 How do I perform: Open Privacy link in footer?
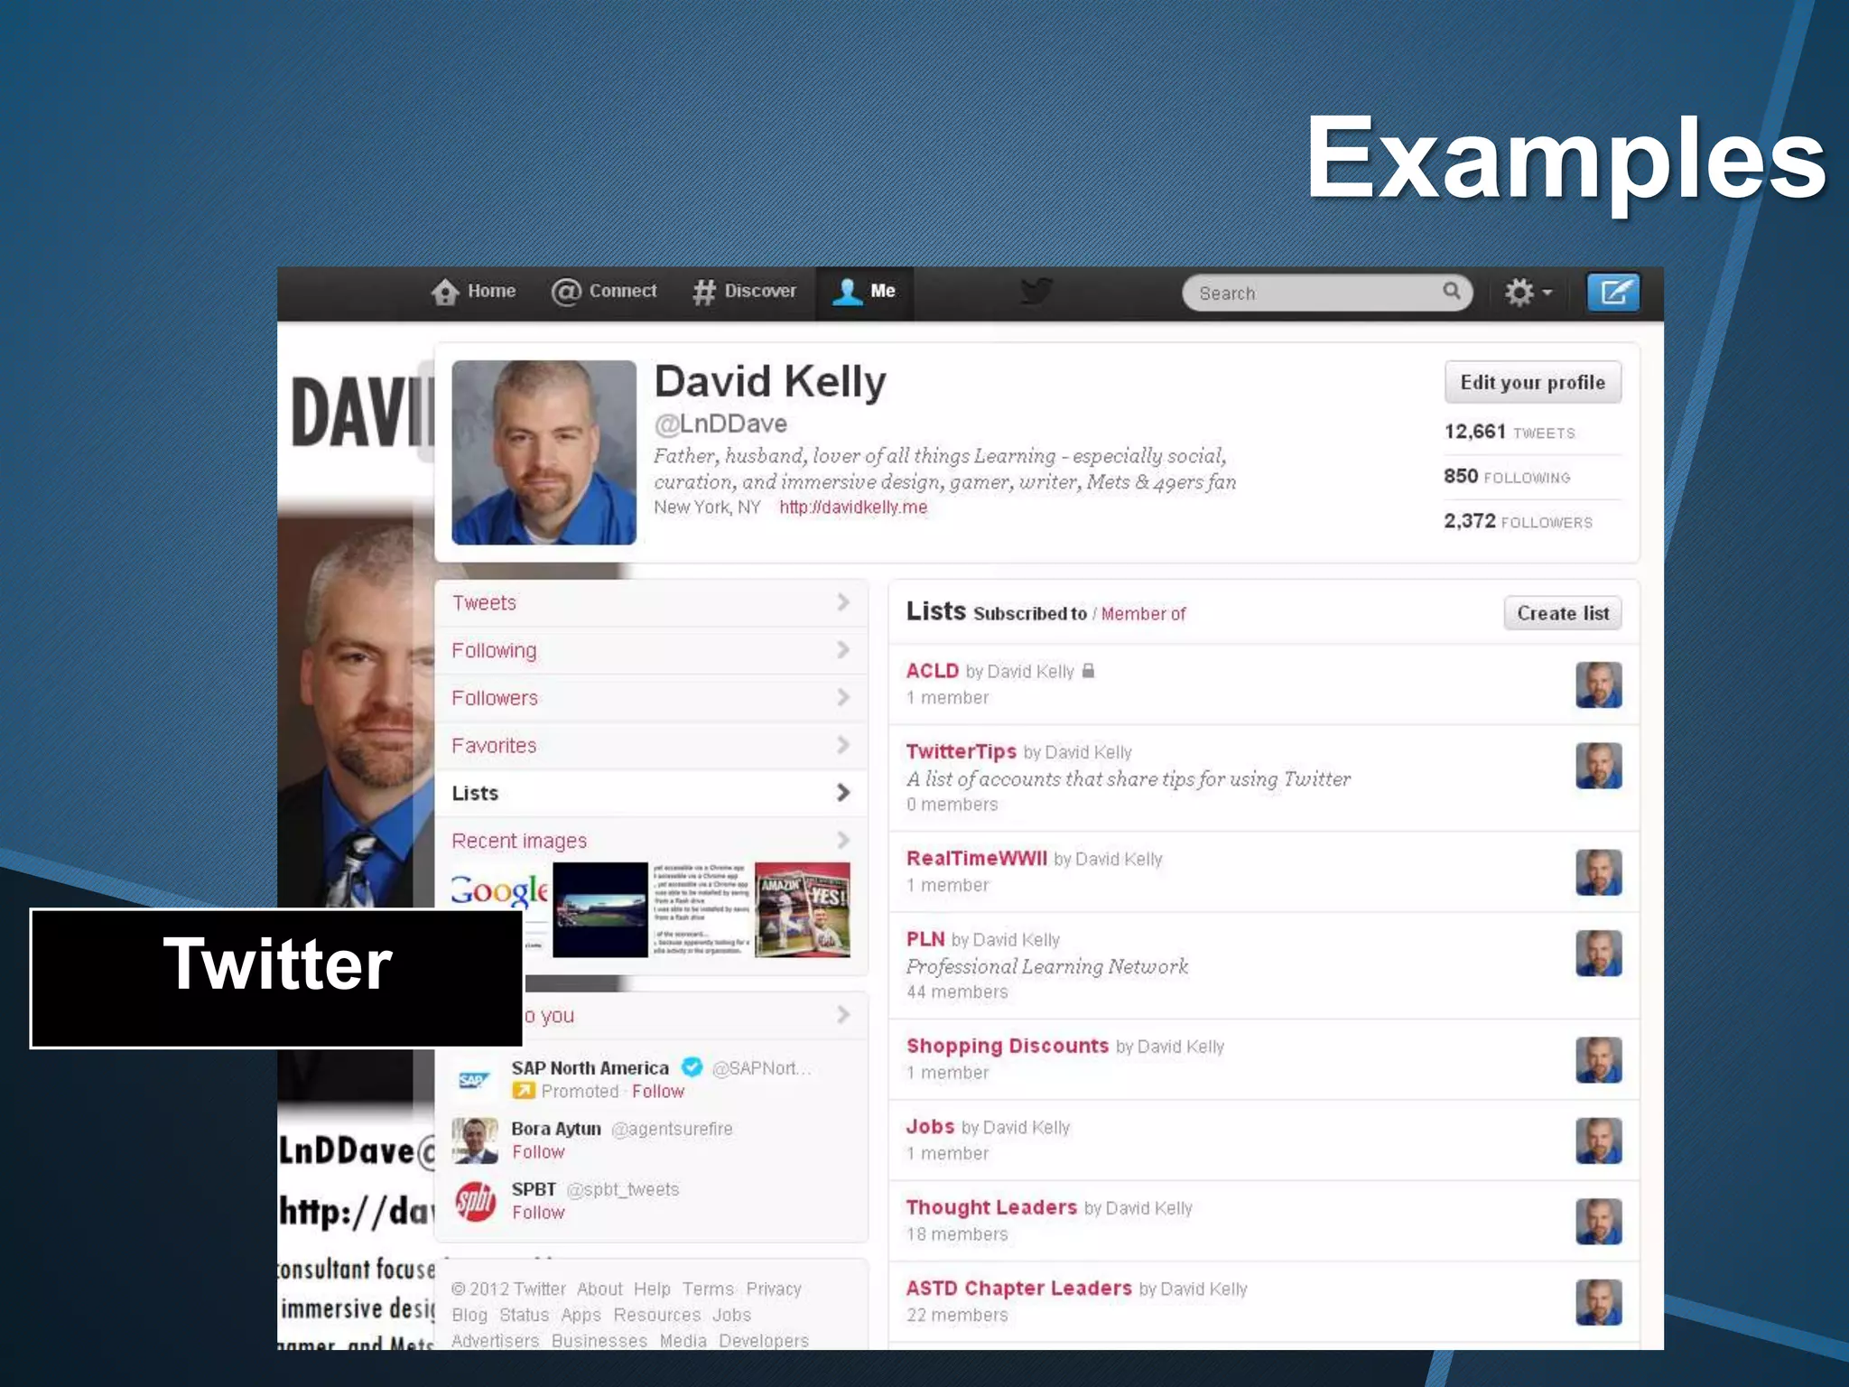pyautogui.click(x=774, y=1289)
